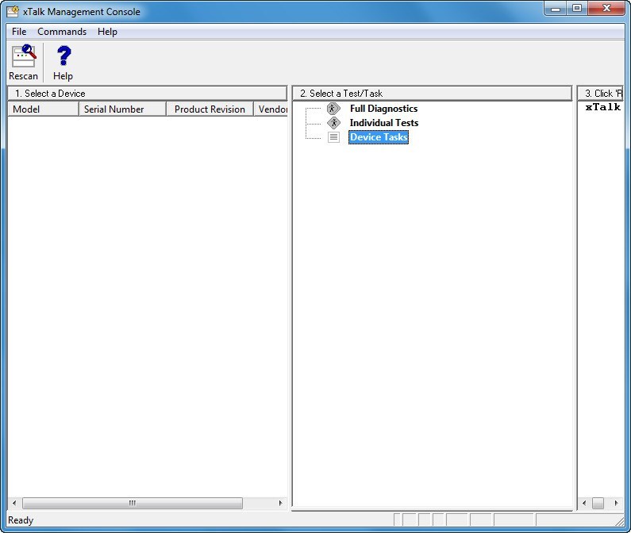Maximize the xTalk Management Console window
The image size is (631, 533).
pyautogui.click(x=577, y=9)
